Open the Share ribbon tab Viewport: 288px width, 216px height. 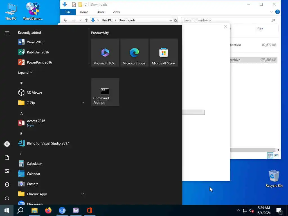coord(100,12)
